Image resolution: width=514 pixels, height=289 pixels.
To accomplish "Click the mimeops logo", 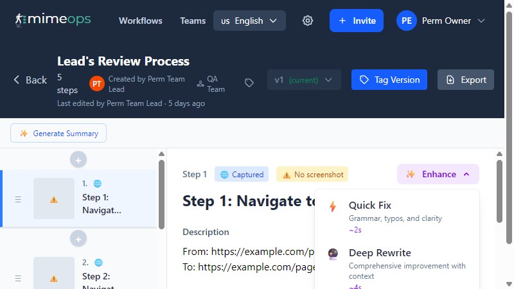I will point(53,20).
